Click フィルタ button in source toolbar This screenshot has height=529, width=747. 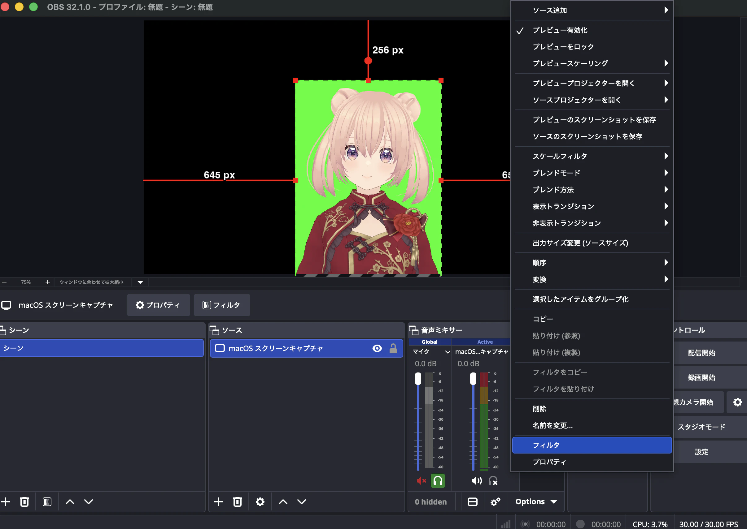tap(222, 305)
